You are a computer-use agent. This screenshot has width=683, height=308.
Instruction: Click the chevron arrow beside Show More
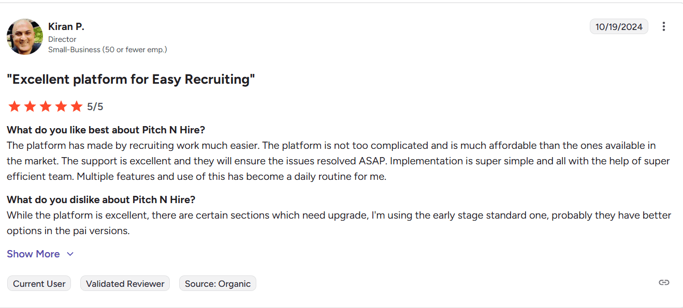click(70, 254)
